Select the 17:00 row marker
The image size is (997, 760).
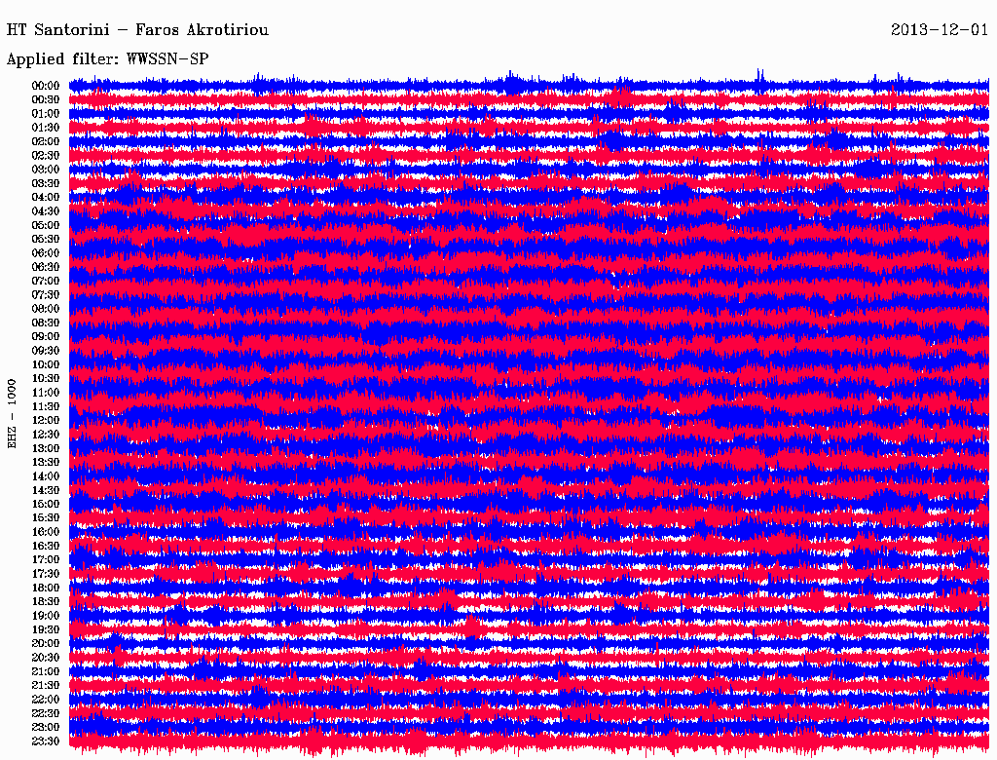point(46,559)
